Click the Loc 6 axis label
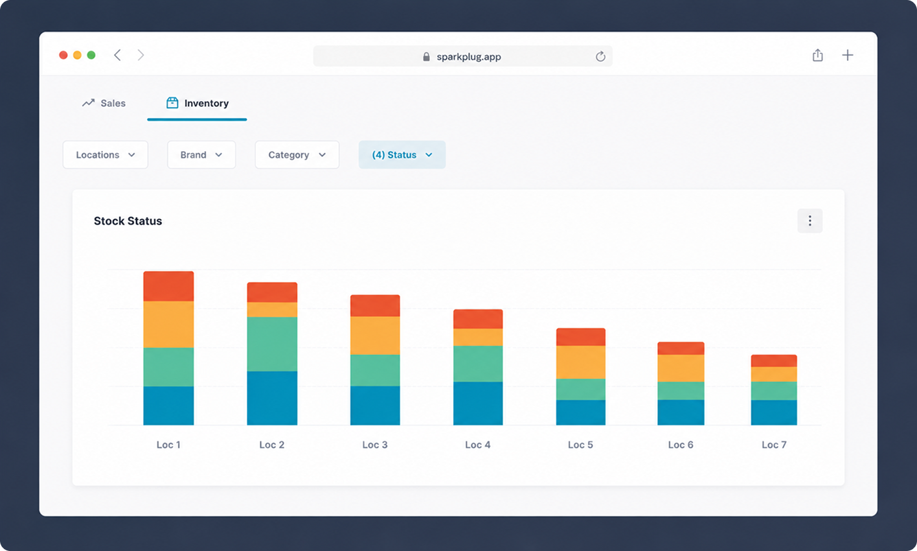Screen dimensions: 917x551 681,445
